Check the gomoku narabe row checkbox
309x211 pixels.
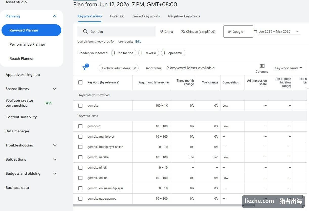tap(80, 157)
